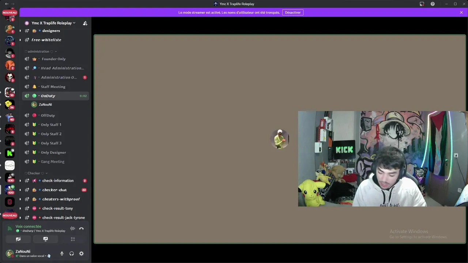Open the server icon with the 420 badge
This screenshot has width=468, height=263.
10,190
